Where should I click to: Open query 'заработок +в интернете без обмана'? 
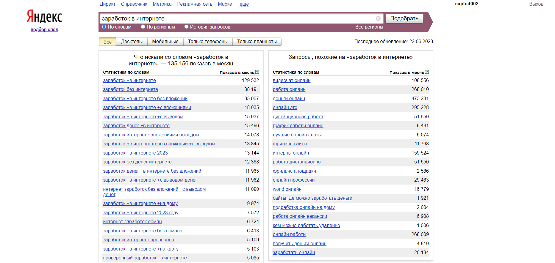click(143, 231)
